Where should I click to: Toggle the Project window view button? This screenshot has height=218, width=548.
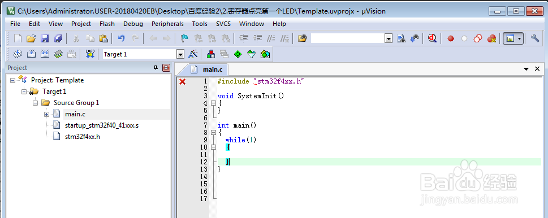point(510,38)
